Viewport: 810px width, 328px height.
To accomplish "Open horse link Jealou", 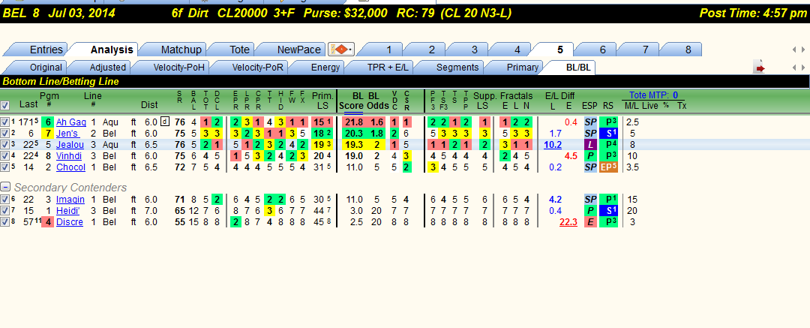I will [x=70, y=145].
